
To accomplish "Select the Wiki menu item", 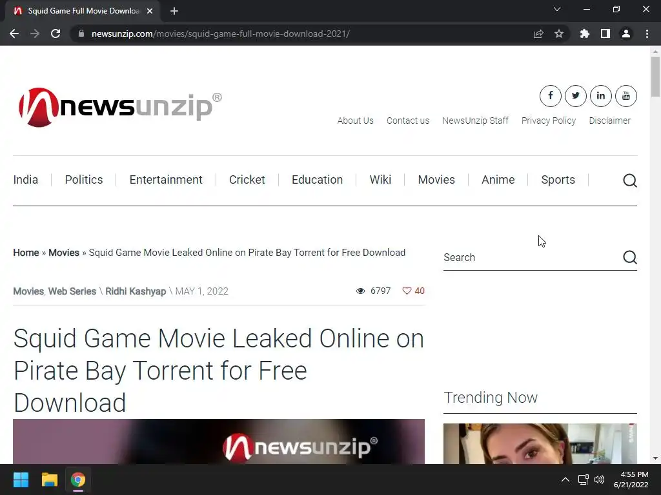I will coord(380,180).
